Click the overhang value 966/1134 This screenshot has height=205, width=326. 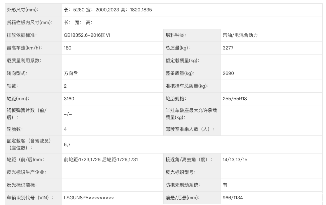[233, 198]
